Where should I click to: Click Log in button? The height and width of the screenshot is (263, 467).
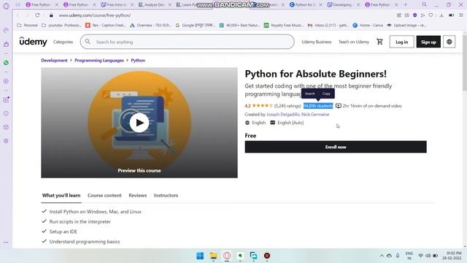coord(401,42)
